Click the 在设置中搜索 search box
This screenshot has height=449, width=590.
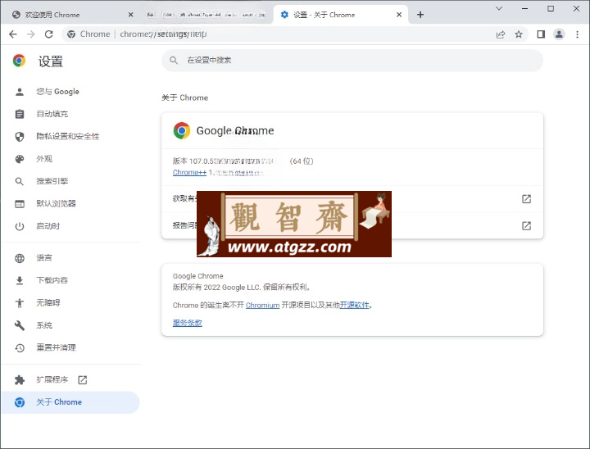[352, 60]
